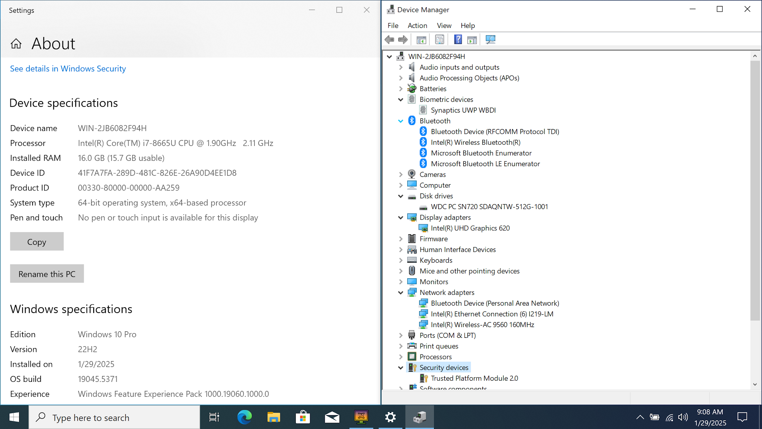This screenshot has height=429, width=762.
Task: Collapse the Security devices category
Action: [x=401, y=368]
